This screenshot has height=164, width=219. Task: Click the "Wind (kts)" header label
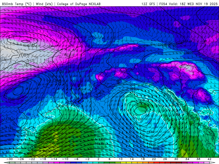pyautogui.click(x=44, y=4)
